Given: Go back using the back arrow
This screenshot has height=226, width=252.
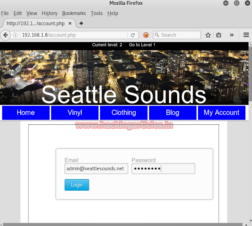Looking at the screenshot, I should tap(6, 35).
